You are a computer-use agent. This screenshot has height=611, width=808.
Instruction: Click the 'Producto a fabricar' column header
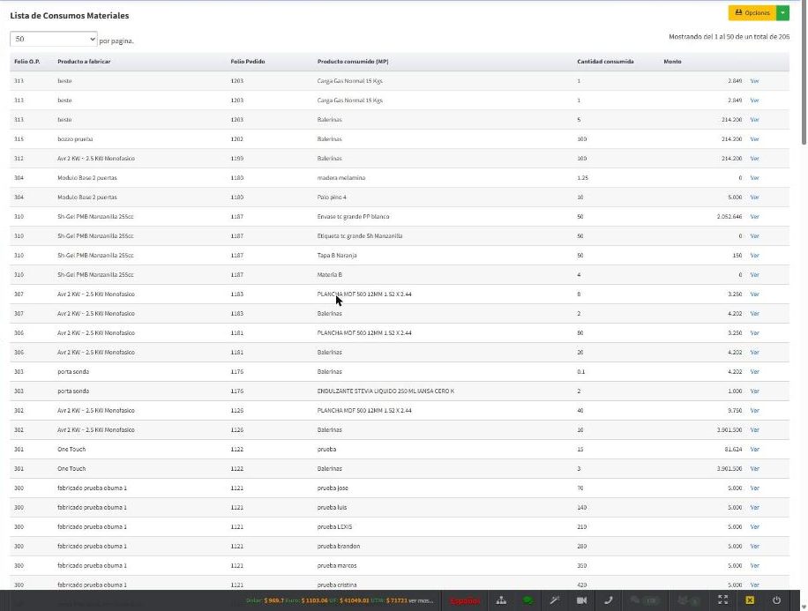[x=84, y=62]
